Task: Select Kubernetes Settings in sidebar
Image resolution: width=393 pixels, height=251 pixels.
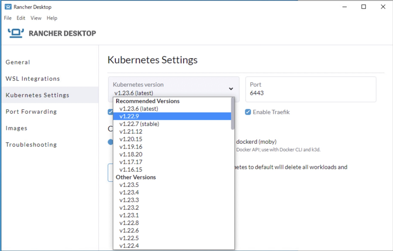Action: [x=50, y=95]
